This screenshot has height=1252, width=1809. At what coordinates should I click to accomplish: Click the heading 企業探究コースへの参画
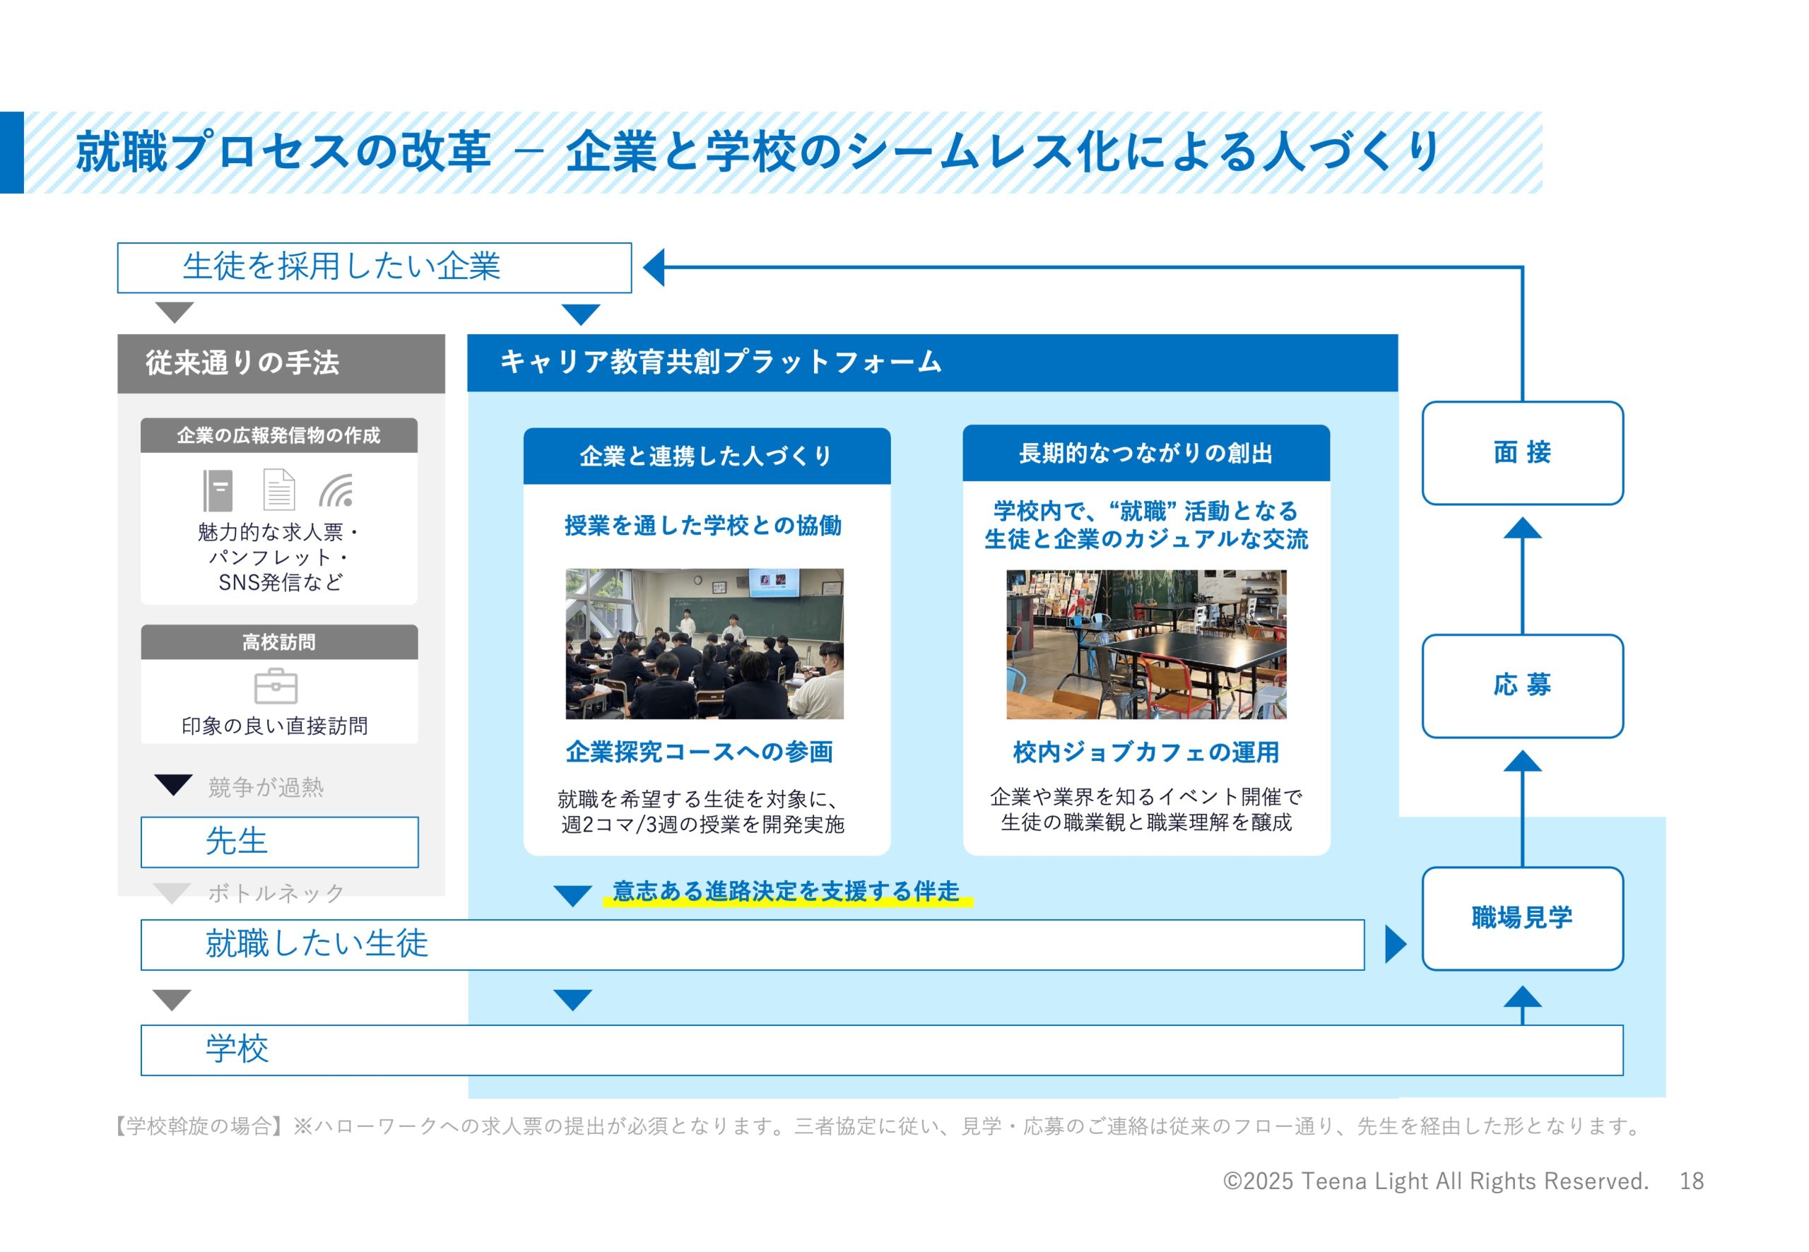pyautogui.click(x=700, y=752)
